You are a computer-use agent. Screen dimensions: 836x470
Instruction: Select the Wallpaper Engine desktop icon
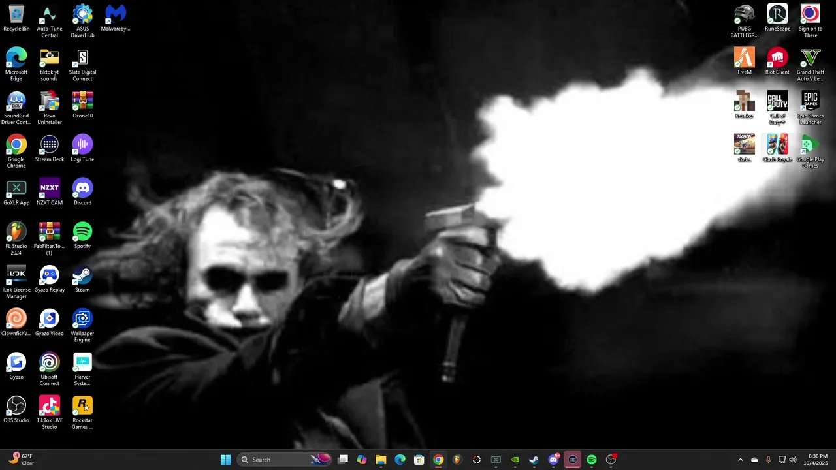click(82, 326)
